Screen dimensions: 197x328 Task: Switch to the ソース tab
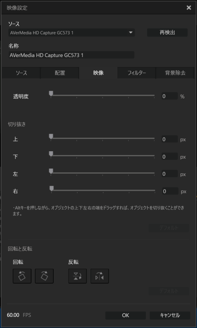pos(21,73)
